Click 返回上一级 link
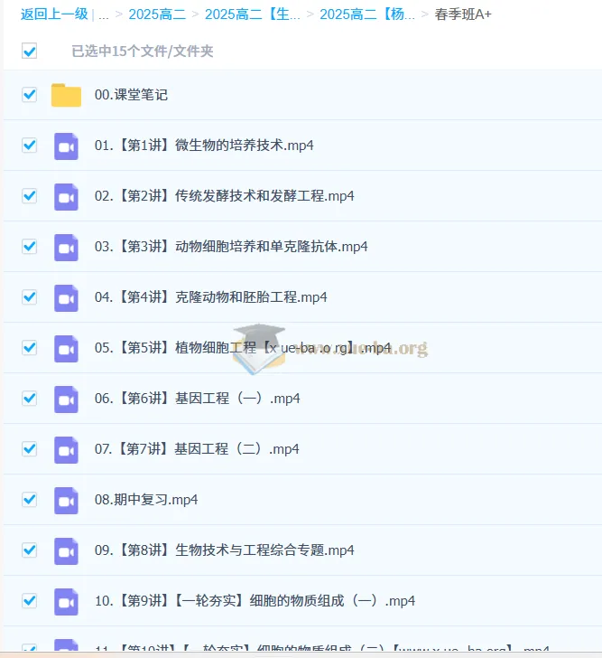Viewport: 602px width, 658px height. tap(54, 14)
